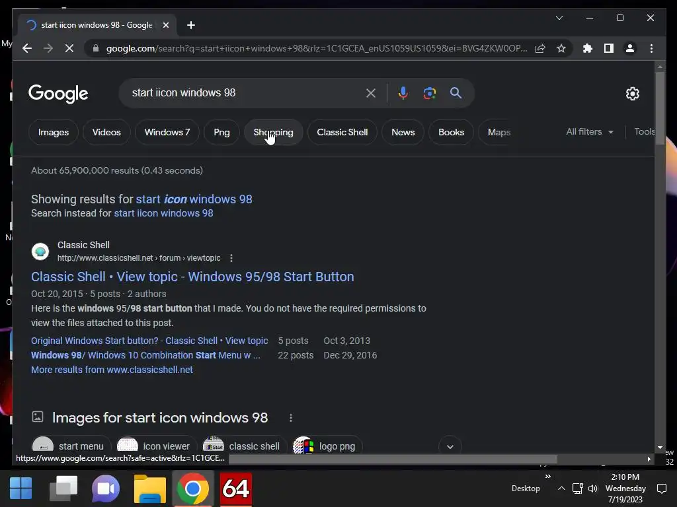Open Task View on taskbar
Screen dimensions: 677x507
(63, 489)
